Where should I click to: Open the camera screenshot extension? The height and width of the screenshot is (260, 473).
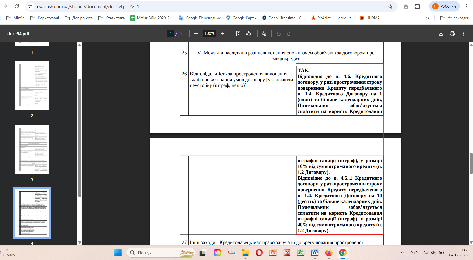point(406,6)
